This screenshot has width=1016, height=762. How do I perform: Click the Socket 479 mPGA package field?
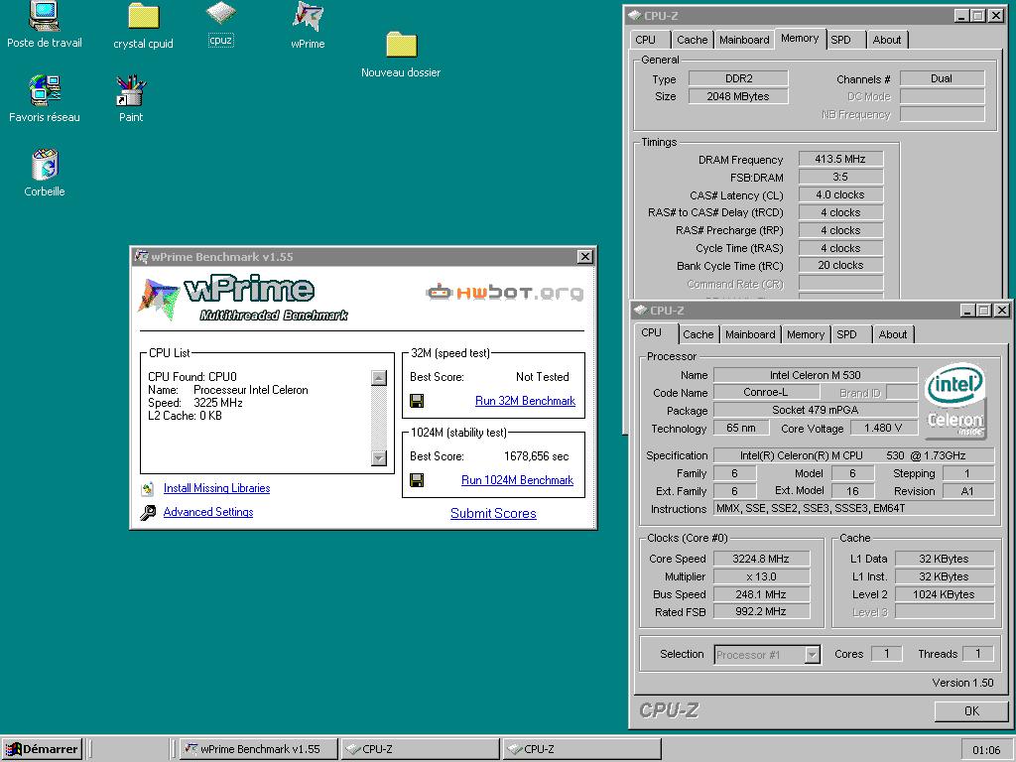(816, 410)
